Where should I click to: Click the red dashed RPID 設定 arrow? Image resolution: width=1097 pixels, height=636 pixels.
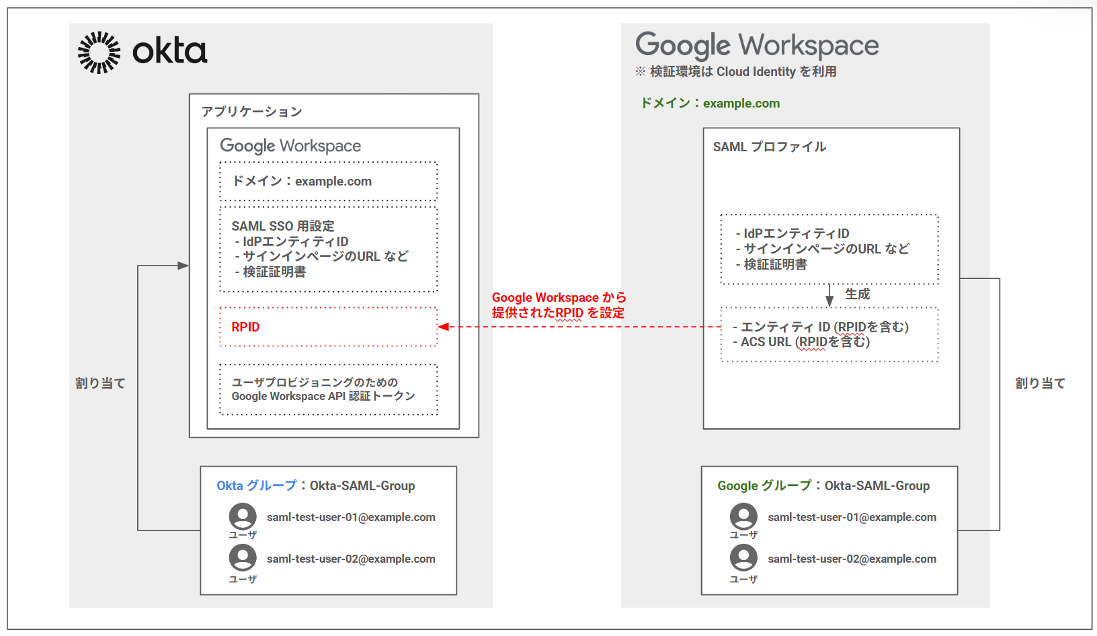578,327
